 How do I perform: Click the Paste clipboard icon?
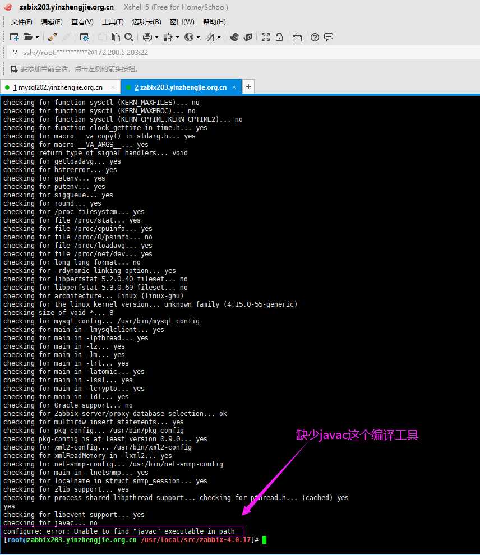116,37
